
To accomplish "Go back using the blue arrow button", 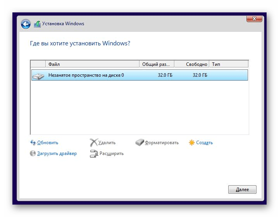I will pos(26,24).
